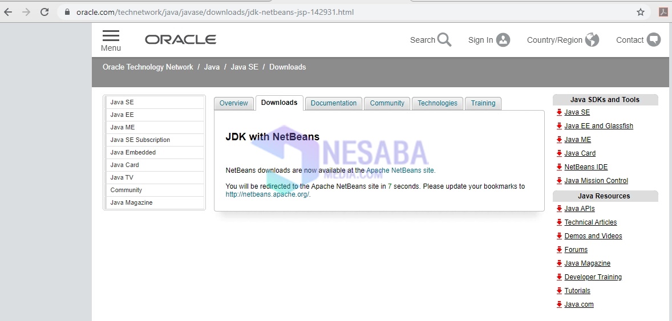Open the Java Mission Control link
Image resolution: width=672 pixels, height=321 pixels.
click(596, 181)
